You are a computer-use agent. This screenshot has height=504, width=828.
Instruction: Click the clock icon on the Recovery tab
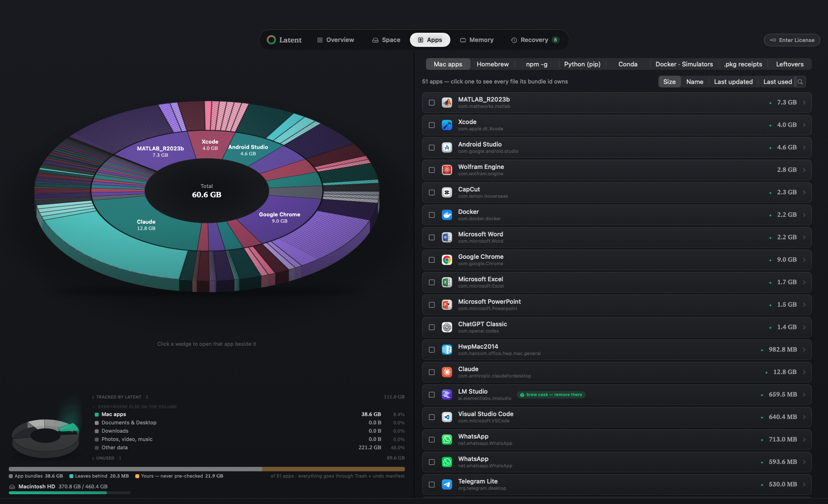514,40
